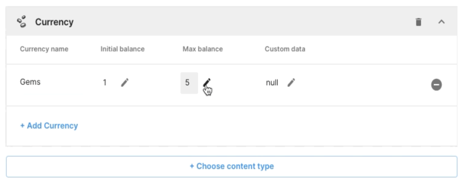
Task: Open the Choose content type button
Action: click(x=231, y=166)
